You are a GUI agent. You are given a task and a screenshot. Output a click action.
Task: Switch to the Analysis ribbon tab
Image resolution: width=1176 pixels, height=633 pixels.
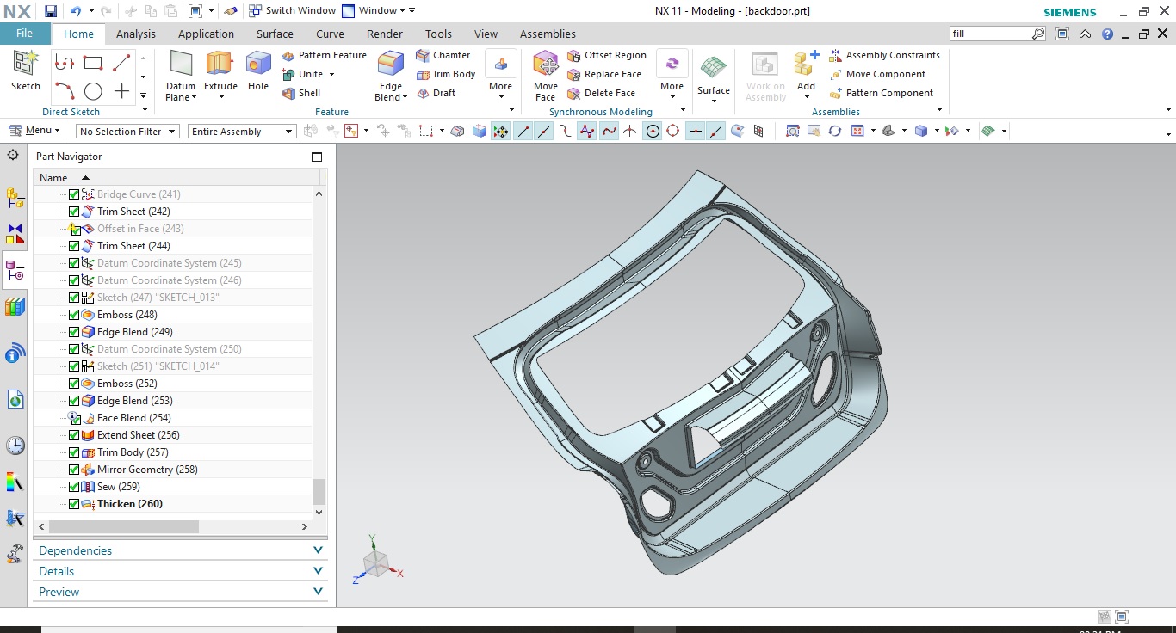tap(137, 34)
